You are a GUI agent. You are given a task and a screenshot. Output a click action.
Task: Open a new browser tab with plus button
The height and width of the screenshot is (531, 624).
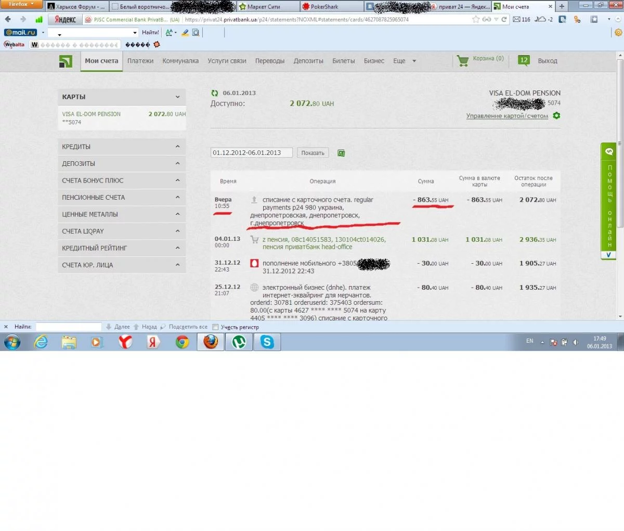click(x=562, y=7)
